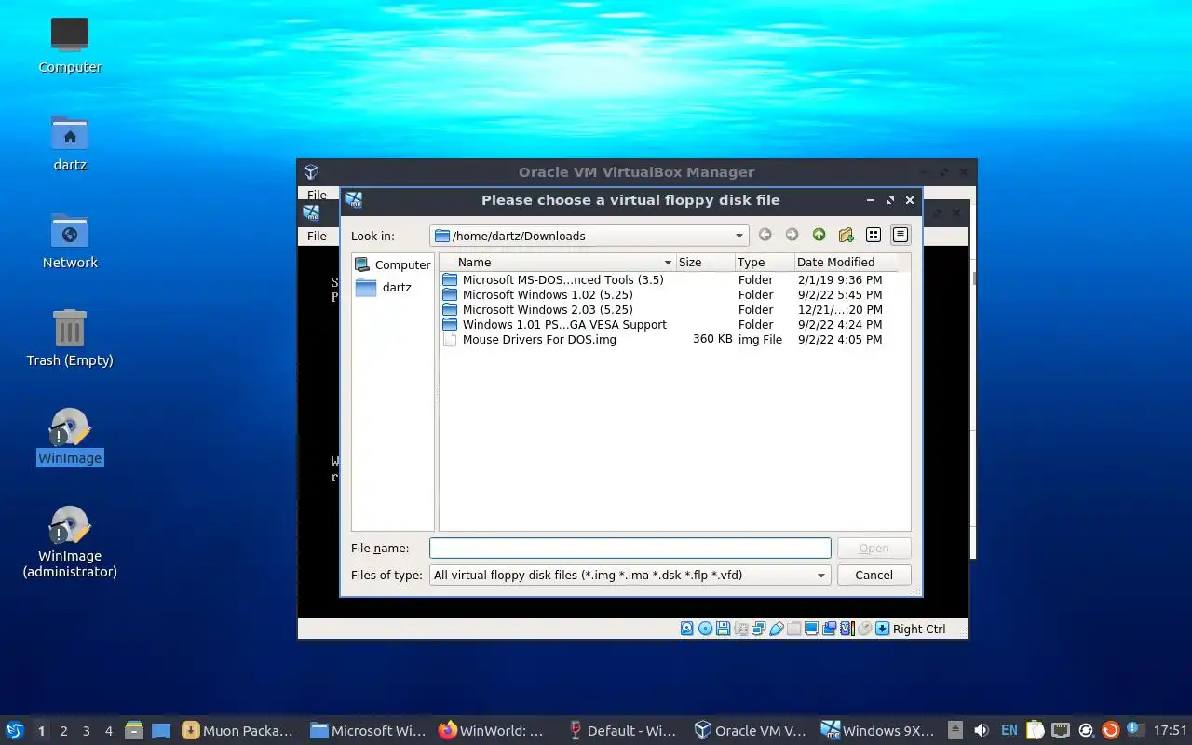Select WinImage (administrator) desktop shortcut

70,542
